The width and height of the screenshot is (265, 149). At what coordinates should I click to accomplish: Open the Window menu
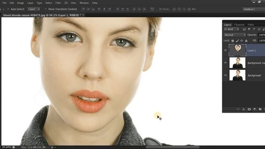click(x=84, y=3)
